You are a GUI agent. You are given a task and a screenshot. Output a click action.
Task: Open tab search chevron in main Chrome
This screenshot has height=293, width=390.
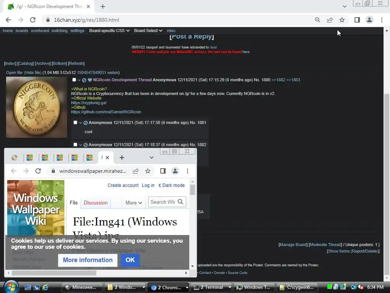tap(344, 6)
